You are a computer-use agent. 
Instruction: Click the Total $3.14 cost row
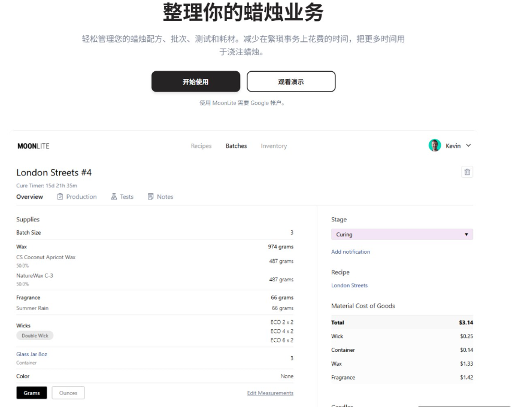click(402, 323)
